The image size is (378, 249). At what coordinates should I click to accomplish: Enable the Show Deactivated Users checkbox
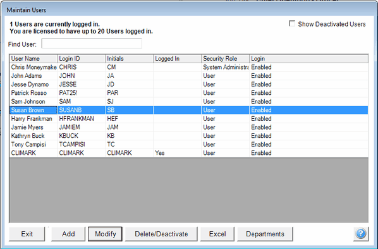pyautogui.click(x=292, y=23)
